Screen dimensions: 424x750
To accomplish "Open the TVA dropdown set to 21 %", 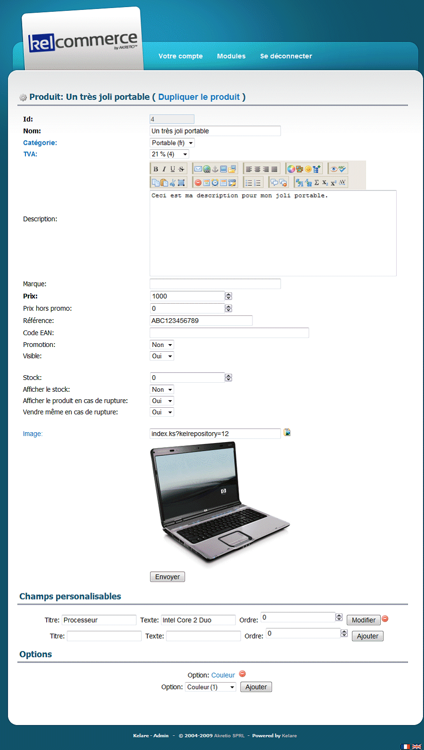I will [x=169, y=154].
